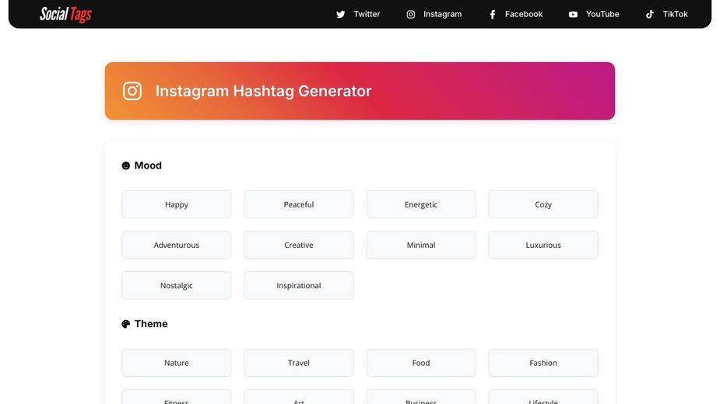Toggle the Happy mood option
The image size is (720, 404).
177,204
